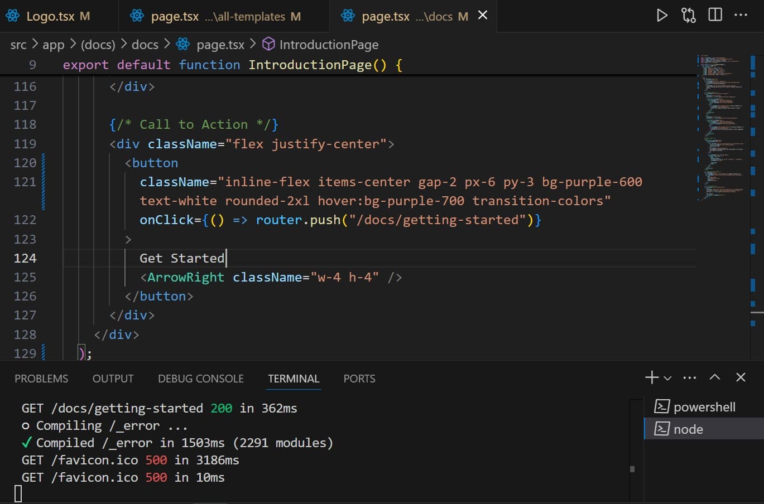
Task: Click the 'Compiling /_error' terminal line
Action: pos(104,426)
